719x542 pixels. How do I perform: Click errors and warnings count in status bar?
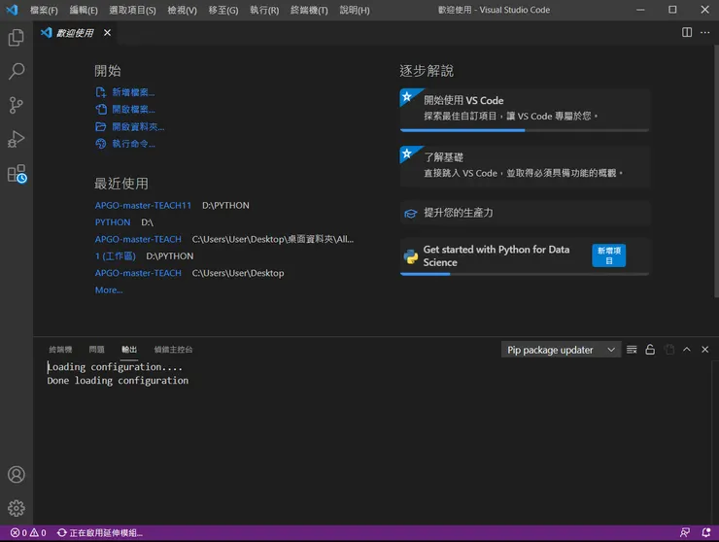click(28, 533)
